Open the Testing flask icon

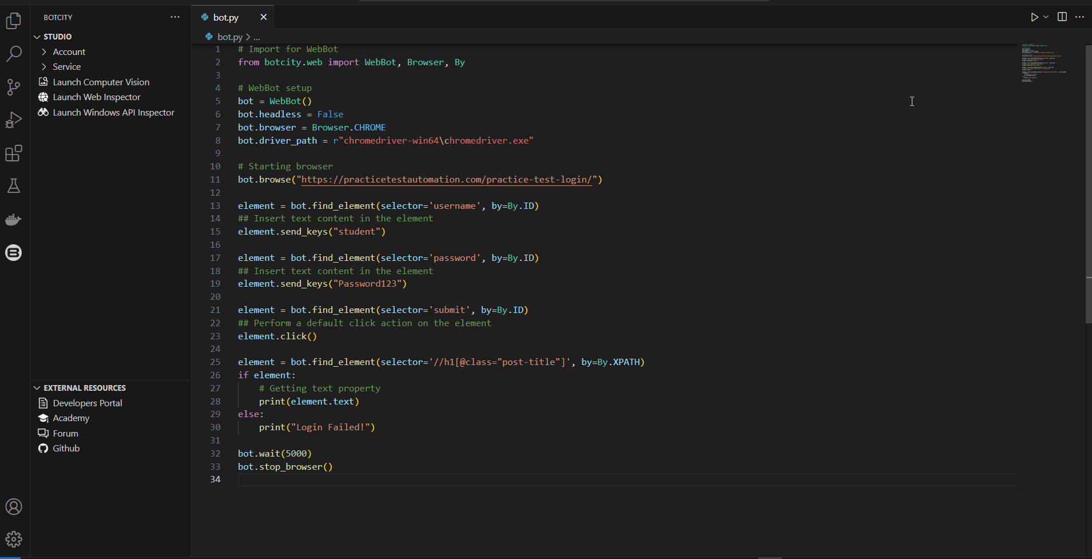click(x=14, y=186)
